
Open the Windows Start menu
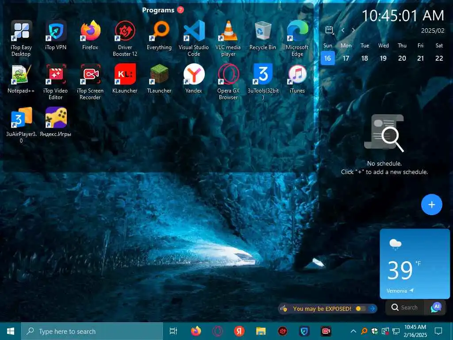[x=11, y=331]
